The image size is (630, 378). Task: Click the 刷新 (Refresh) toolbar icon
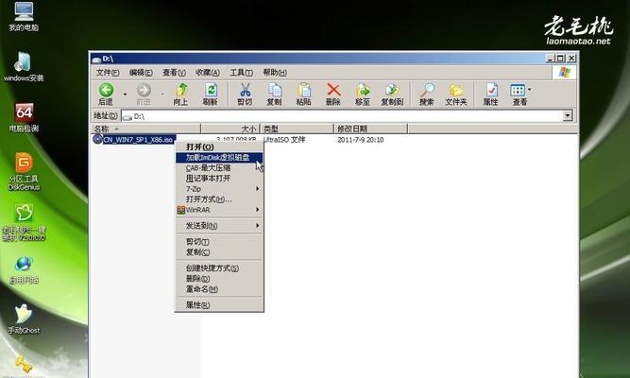(211, 90)
